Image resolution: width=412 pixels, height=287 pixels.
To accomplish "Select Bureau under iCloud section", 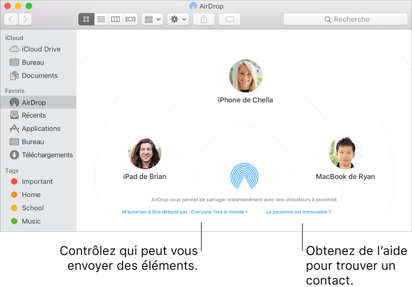I will coord(38,62).
